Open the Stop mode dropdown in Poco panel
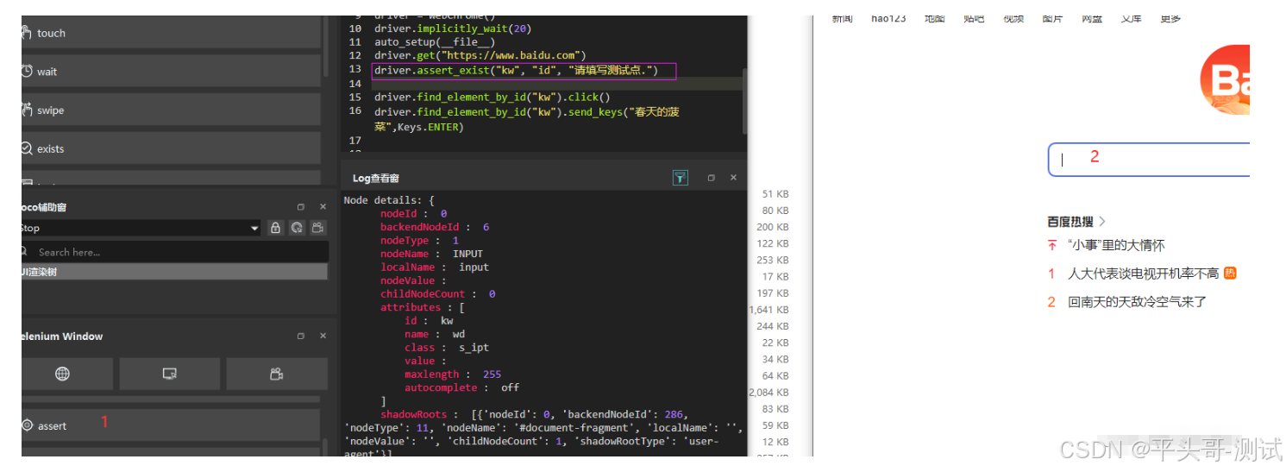Image resolution: width=1286 pixels, height=472 pixels. click(x=141, y=228)
